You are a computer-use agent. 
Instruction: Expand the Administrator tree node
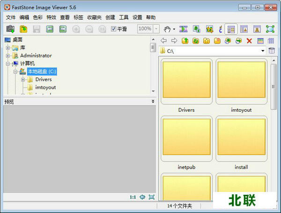click(x=7, y=56)
